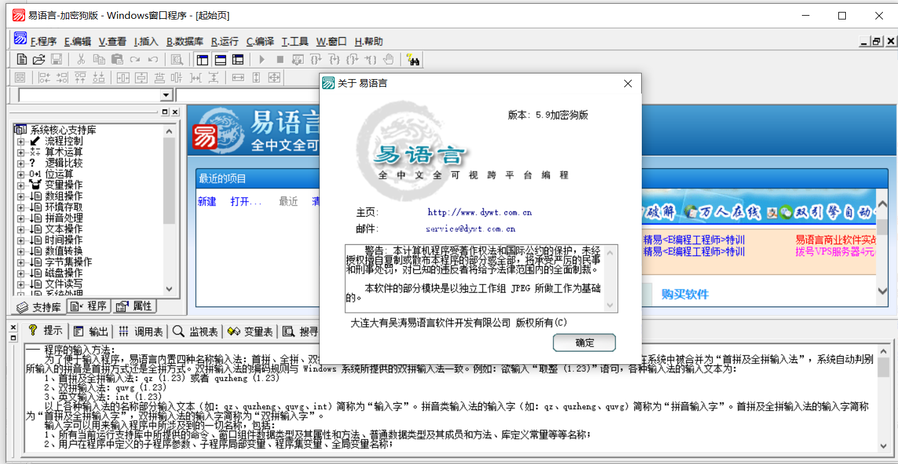Click the align bottom edges icon

(99, 78)
